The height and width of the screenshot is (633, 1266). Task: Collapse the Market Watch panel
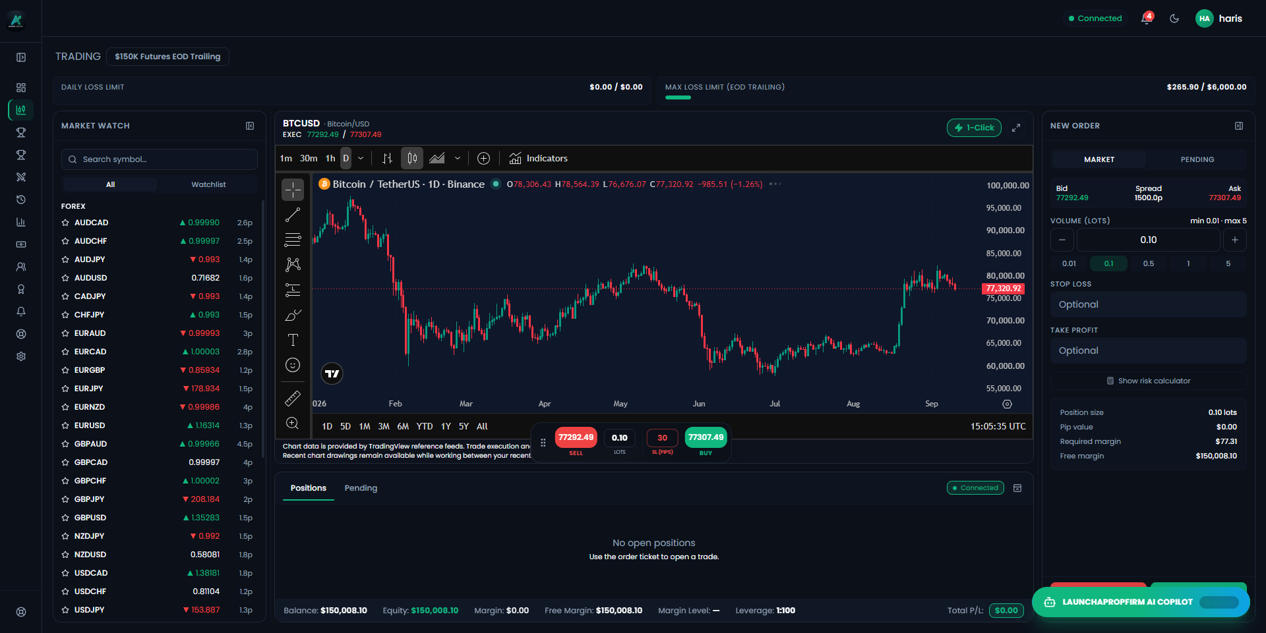click(250, 126)
